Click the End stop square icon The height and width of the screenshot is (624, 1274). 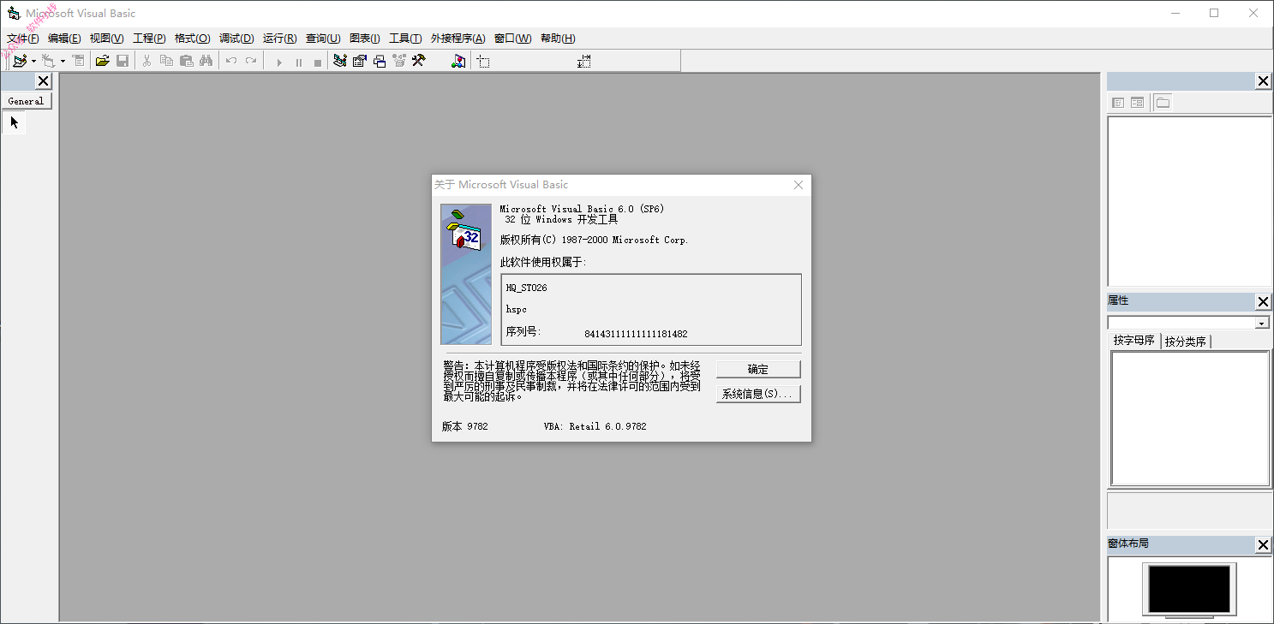[x=318, y=62]
